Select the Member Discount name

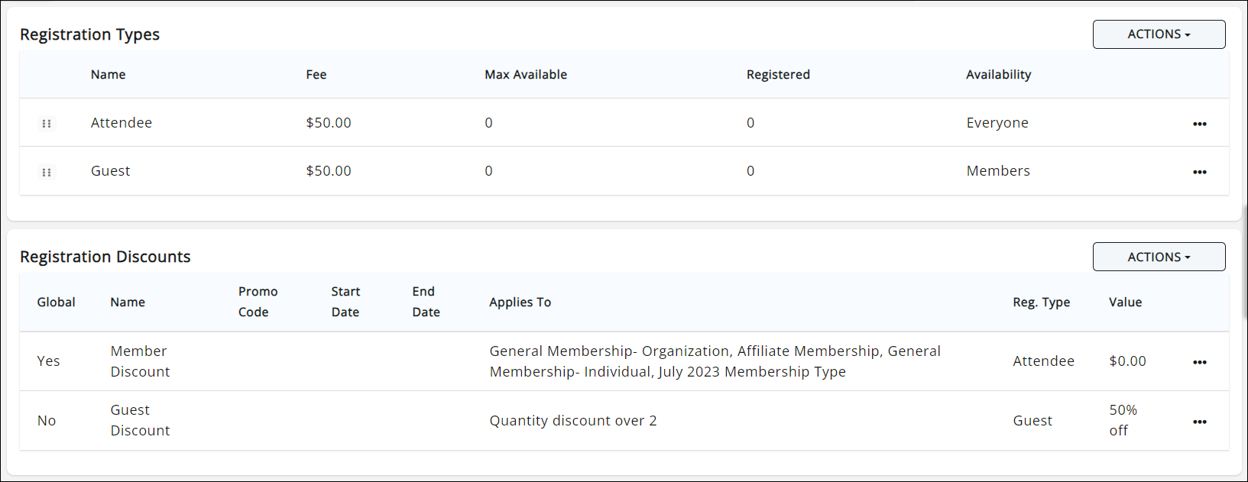pos(139,361)
